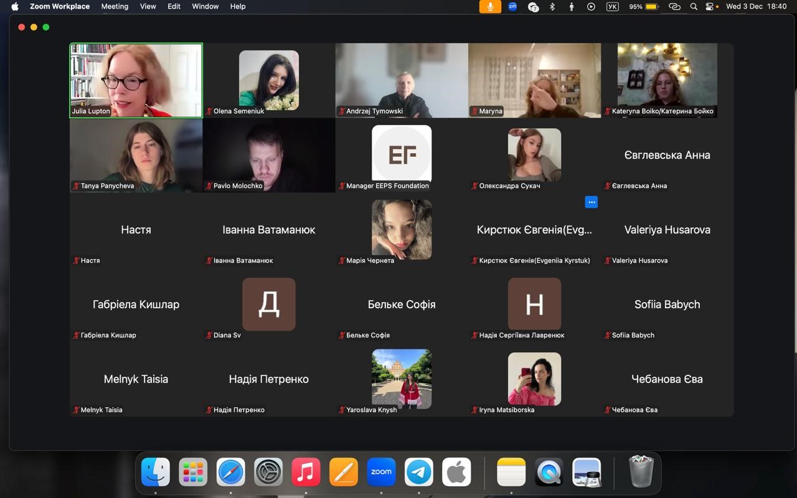Click the large name Бельке Софія
797x498 pixels.
(402, 304)
